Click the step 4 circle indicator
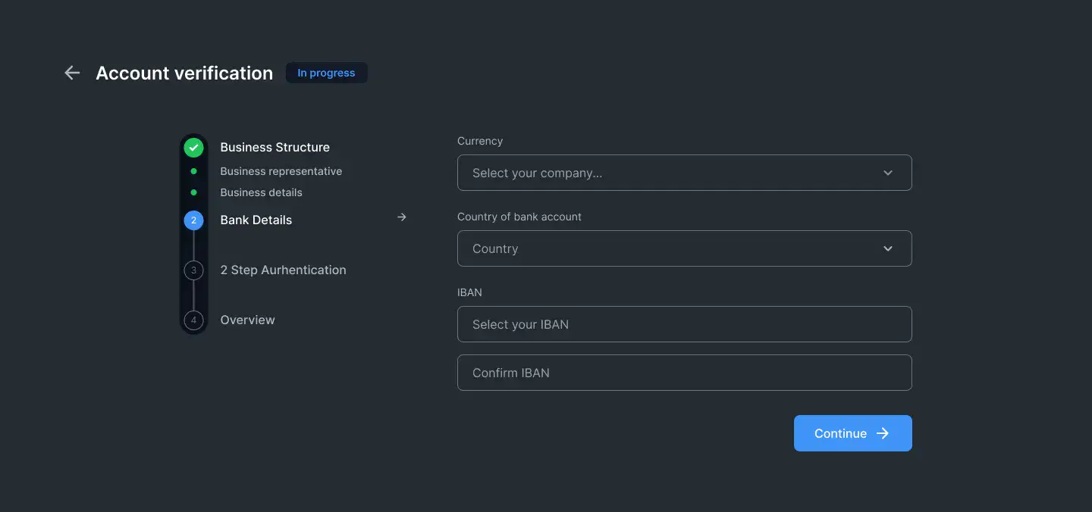Viewport: 1092px width, 512px height. [193, 320]
